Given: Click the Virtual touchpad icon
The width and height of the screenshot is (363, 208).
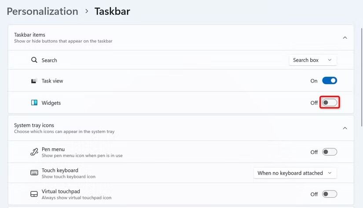Looking at the screenshot, I should (x=34, y=194).
